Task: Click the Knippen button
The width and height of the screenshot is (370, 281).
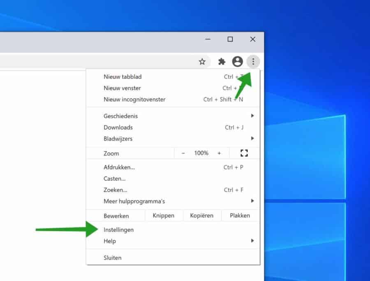Action: (x=163, y=216)
